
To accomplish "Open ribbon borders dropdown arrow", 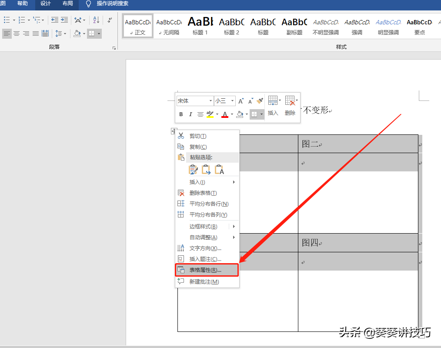I will (99, 34).
